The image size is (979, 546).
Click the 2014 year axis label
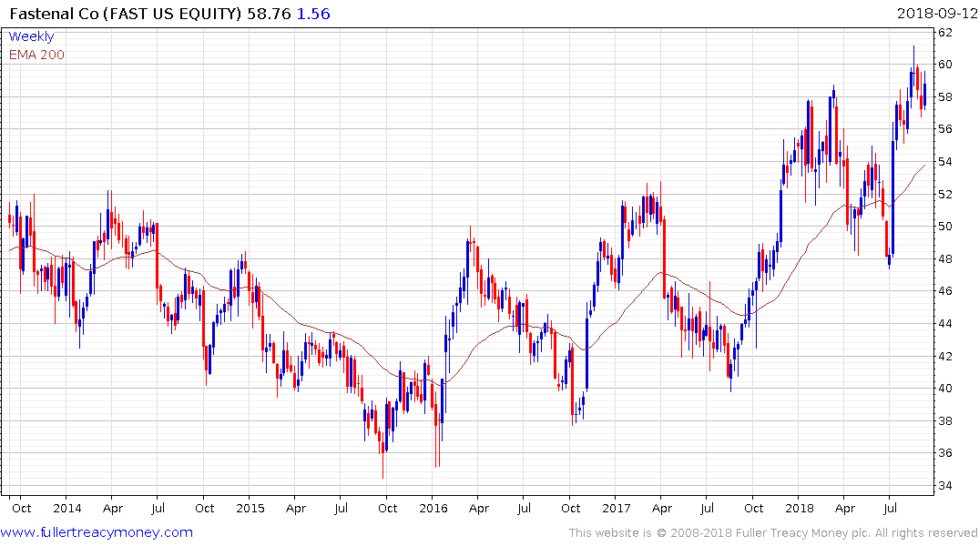(x=66, y=508)
